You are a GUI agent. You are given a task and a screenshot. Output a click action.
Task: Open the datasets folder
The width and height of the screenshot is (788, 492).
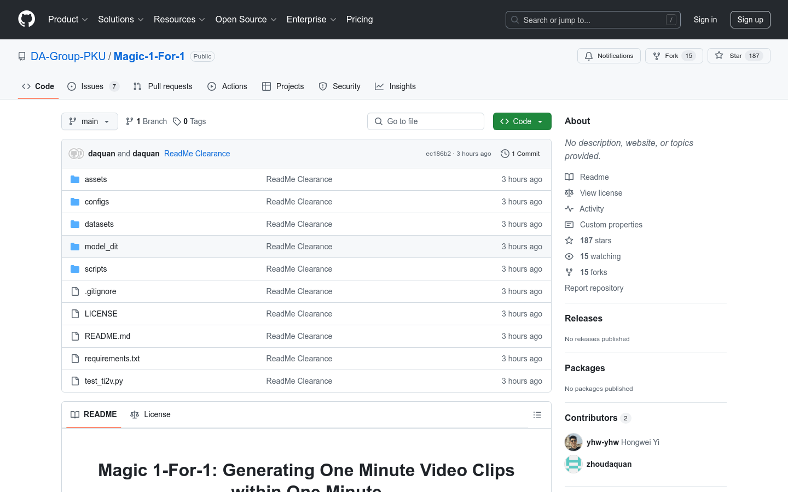point(99,224)
